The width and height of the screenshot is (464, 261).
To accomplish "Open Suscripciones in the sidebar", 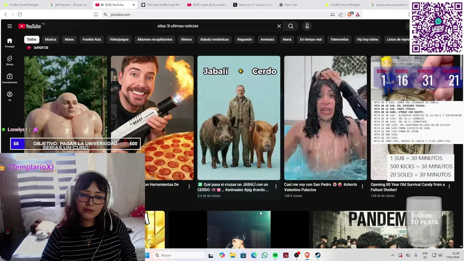I will pos(10,78).
